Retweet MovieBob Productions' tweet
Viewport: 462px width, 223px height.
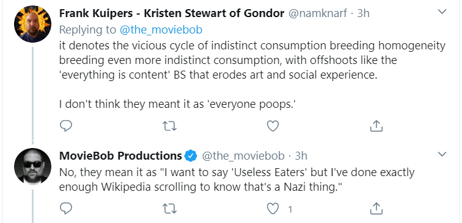pos(170,209)
